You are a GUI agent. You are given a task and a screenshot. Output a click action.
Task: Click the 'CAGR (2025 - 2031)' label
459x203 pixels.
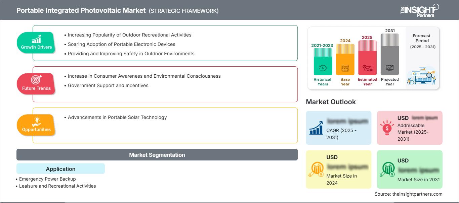tap(341, 134)
